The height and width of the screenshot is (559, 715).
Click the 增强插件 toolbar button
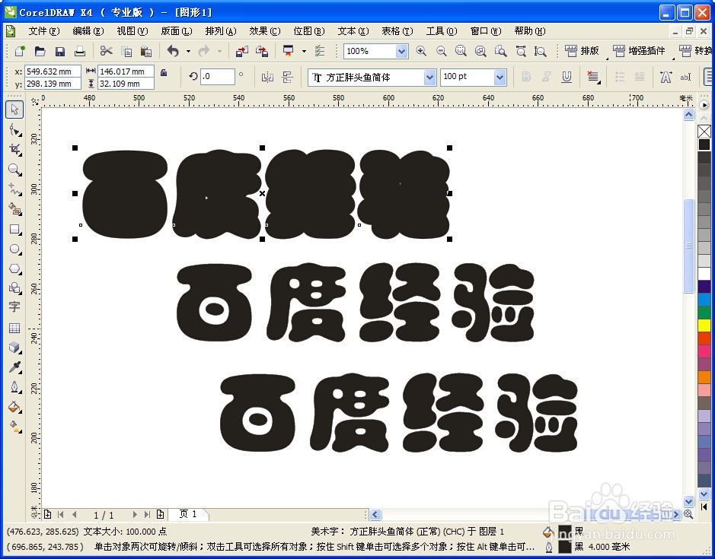pyautogui.click(x=640, y=50)
